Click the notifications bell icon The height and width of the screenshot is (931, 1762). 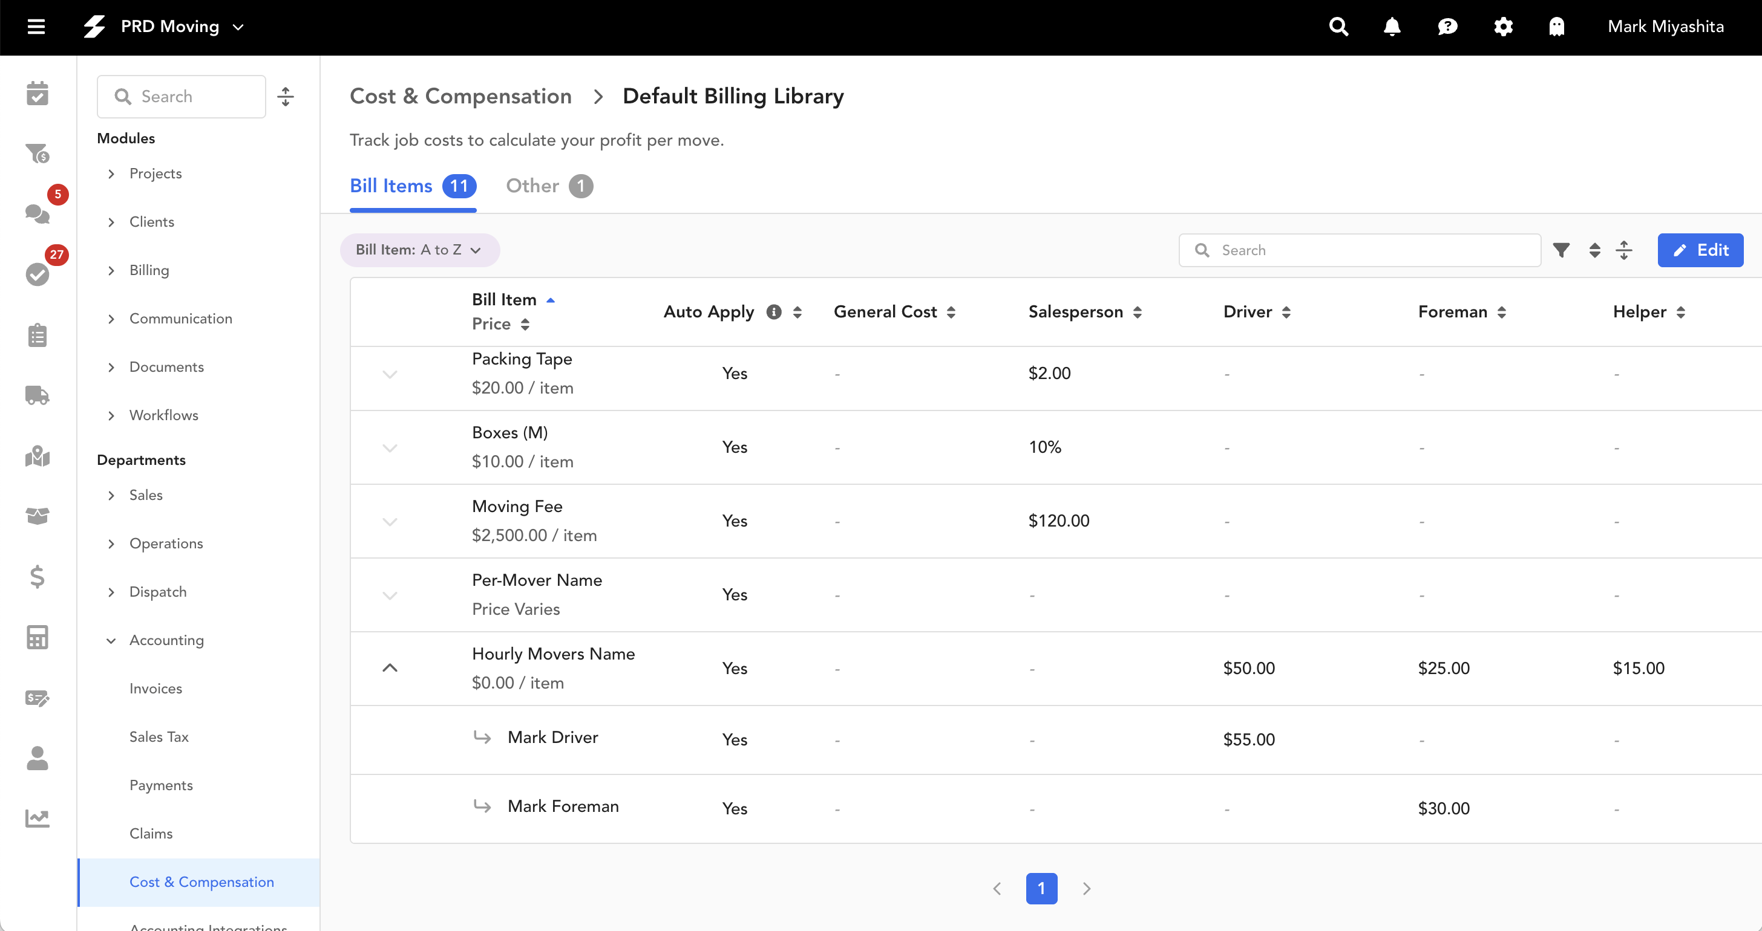point(1391,27)
